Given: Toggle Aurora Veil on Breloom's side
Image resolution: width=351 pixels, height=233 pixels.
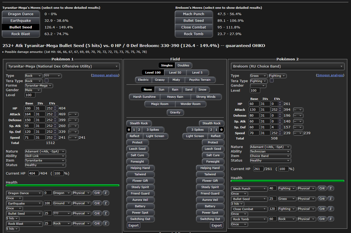Looking at the screenshot, I should (x=210, y=200).
